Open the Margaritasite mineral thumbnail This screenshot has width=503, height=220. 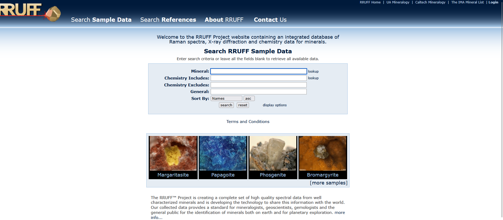(x=173, y=154)
